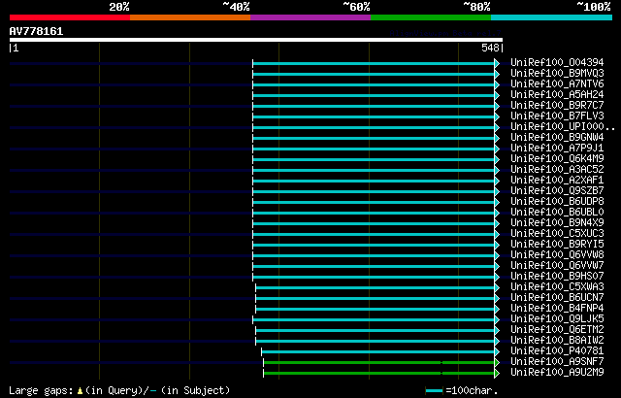Image resolution: width=621 pixels, height=398 pixels.
Task: Select the UniRef100_A5AH24 entry
Action: pos(557,95)
